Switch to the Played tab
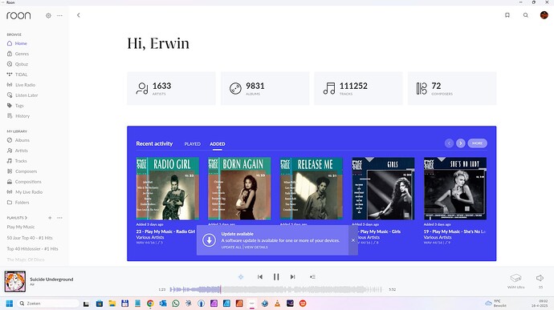This screenshot has height=310, width=554. (192, 144)
